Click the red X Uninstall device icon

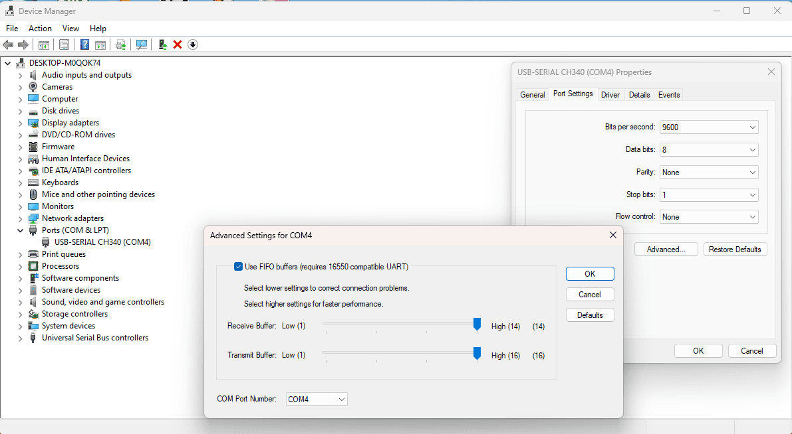click(x=178, y=45)
